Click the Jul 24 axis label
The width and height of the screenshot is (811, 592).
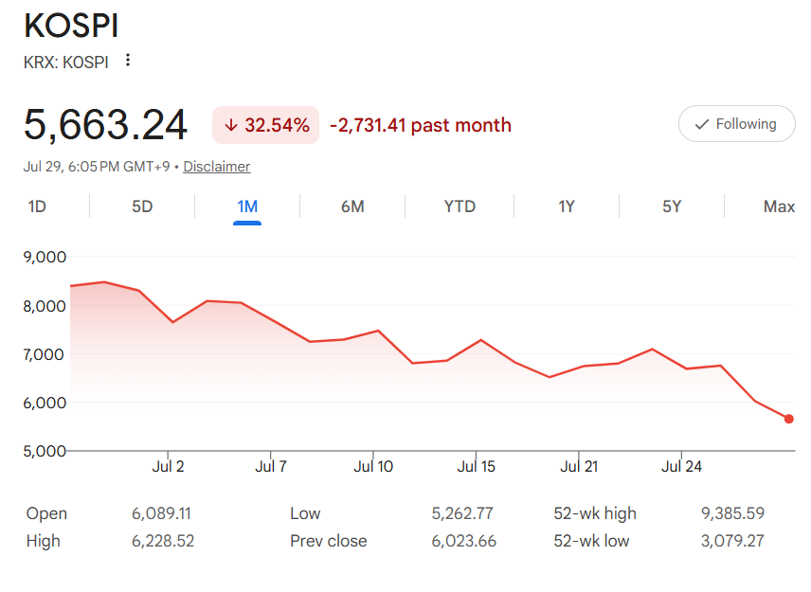[x=681, y=466]
